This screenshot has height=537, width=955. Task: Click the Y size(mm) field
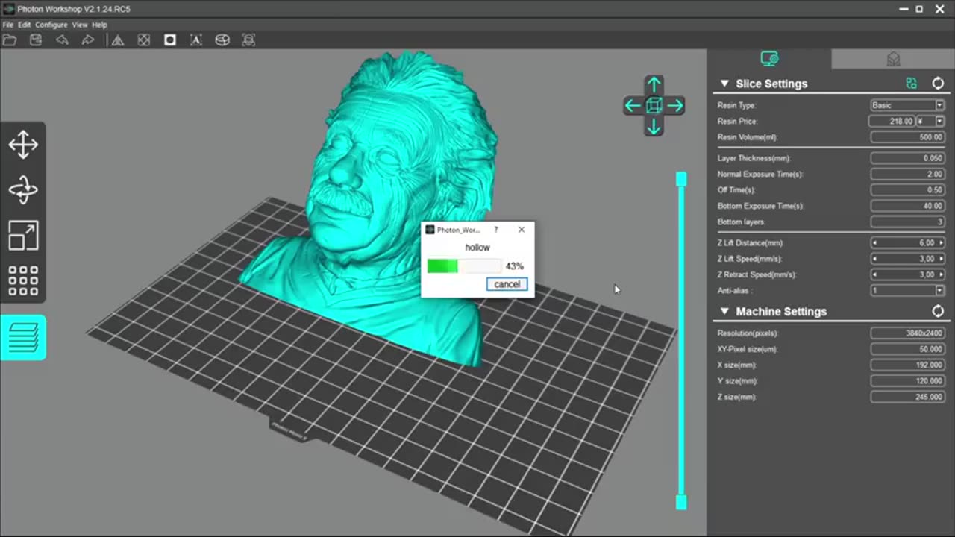click(x=907, y=381)
